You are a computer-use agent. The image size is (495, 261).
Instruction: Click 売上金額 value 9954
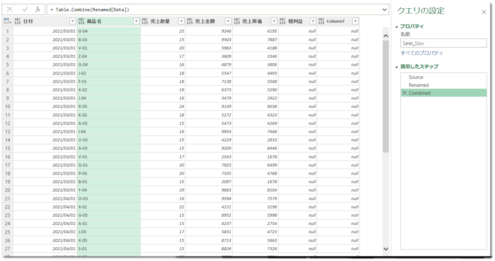(209, 131)
